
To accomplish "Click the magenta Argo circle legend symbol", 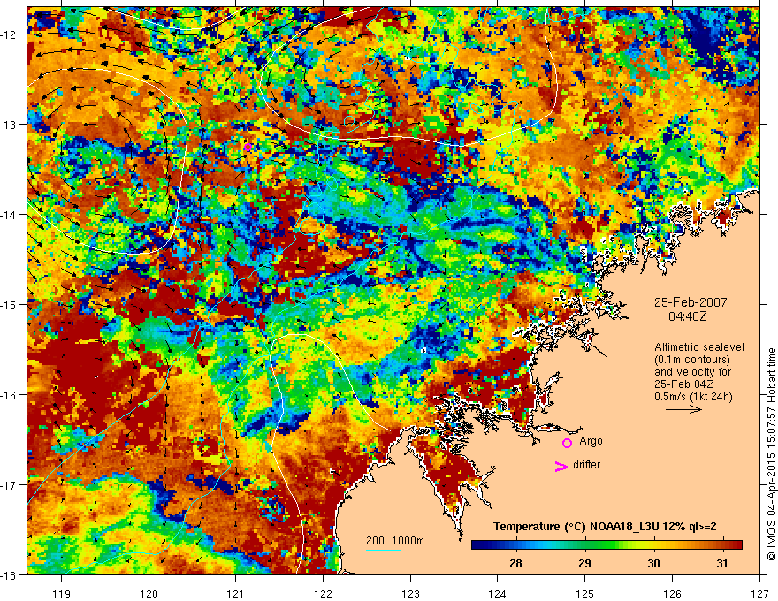I will click(x=567, y=443).
